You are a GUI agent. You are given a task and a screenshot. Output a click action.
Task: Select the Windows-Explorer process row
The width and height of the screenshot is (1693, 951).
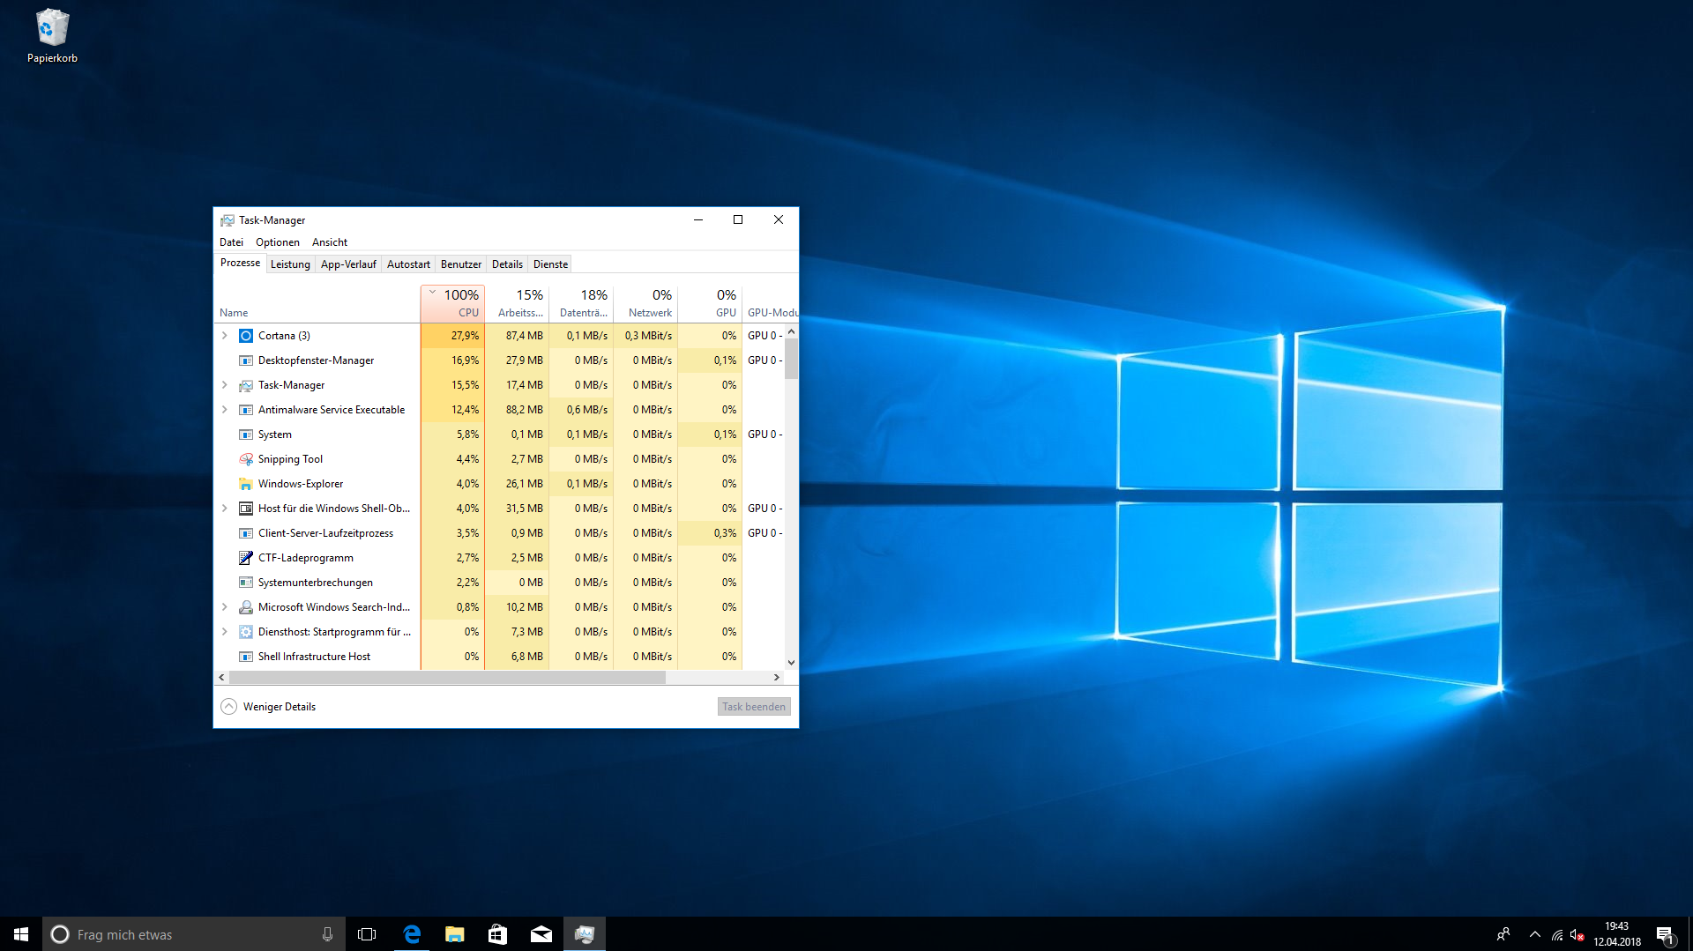499,484
